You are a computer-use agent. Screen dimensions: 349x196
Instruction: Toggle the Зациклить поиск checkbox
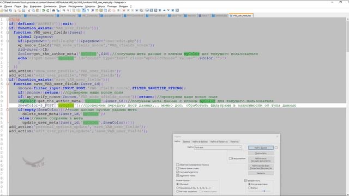(x=178, y=175)
